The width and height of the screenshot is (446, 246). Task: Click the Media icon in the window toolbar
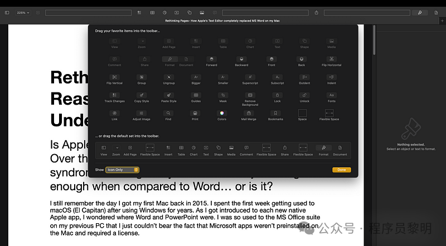coord(202,13)
